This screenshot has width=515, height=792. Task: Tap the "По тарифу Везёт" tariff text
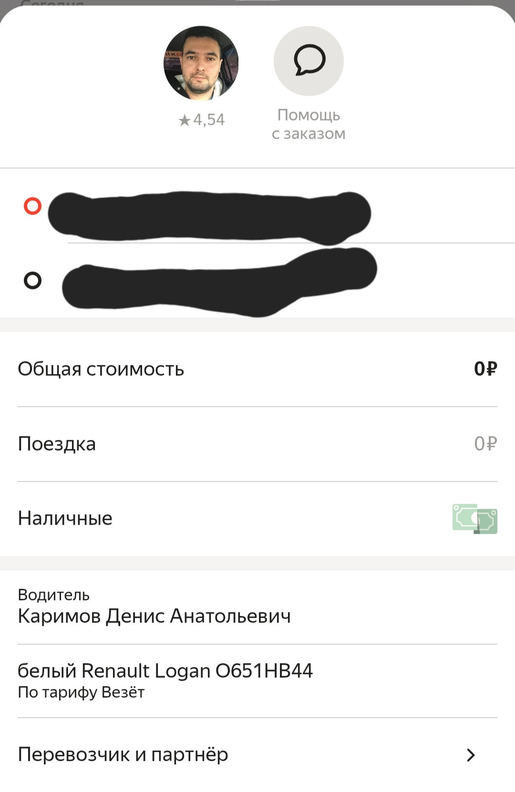[x=81, y=692]
